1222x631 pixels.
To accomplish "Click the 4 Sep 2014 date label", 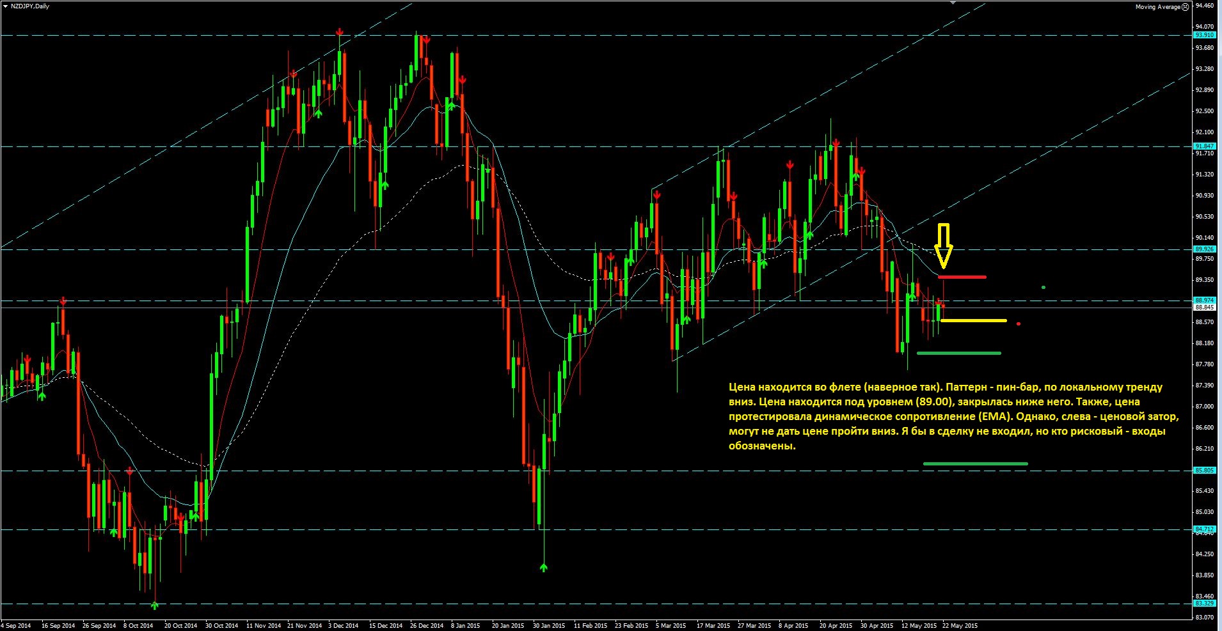I will click(16, 626).
